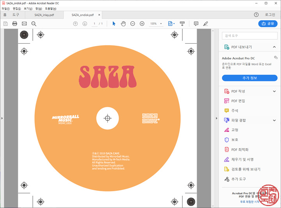Close the SAZA_ondisk.pdf tab
The width and height of the screenshot is (281, 208).
[x=99, y=15]
